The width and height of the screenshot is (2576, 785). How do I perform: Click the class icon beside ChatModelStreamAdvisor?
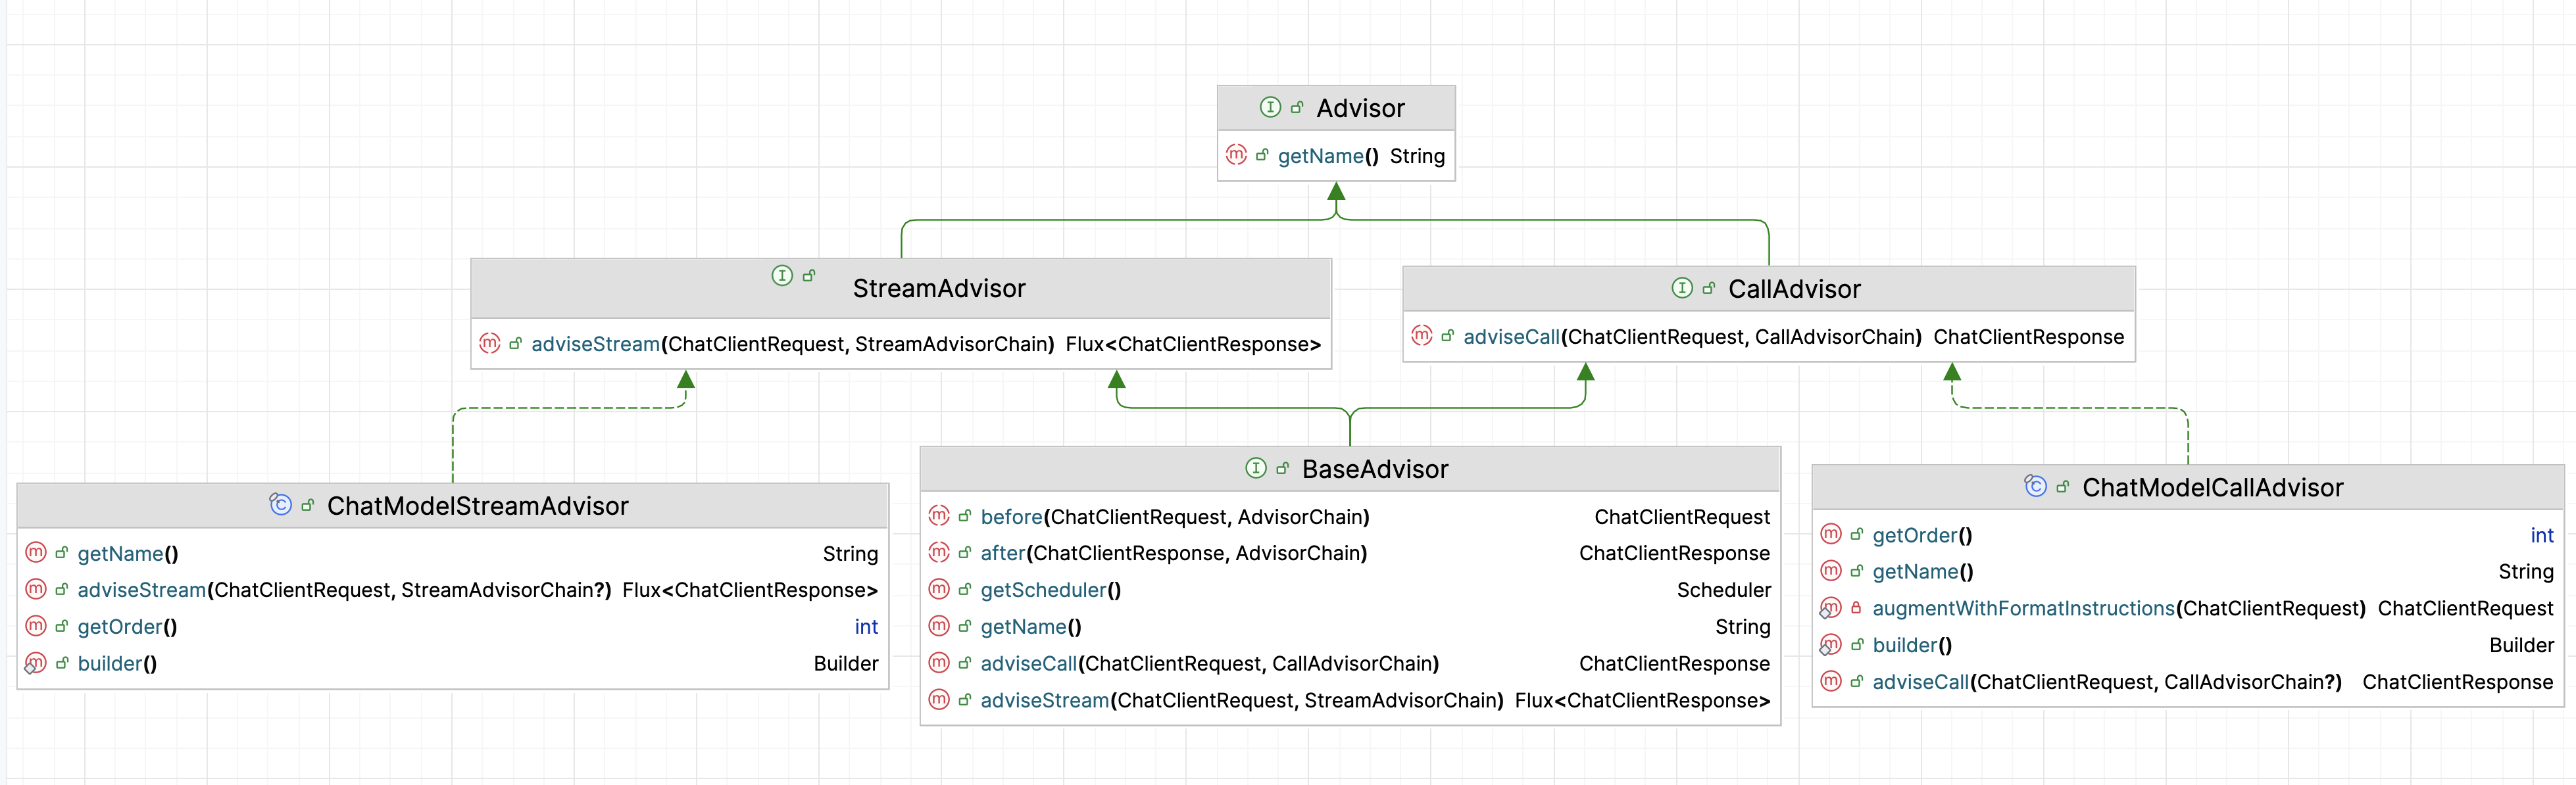(x=281, y=505)
